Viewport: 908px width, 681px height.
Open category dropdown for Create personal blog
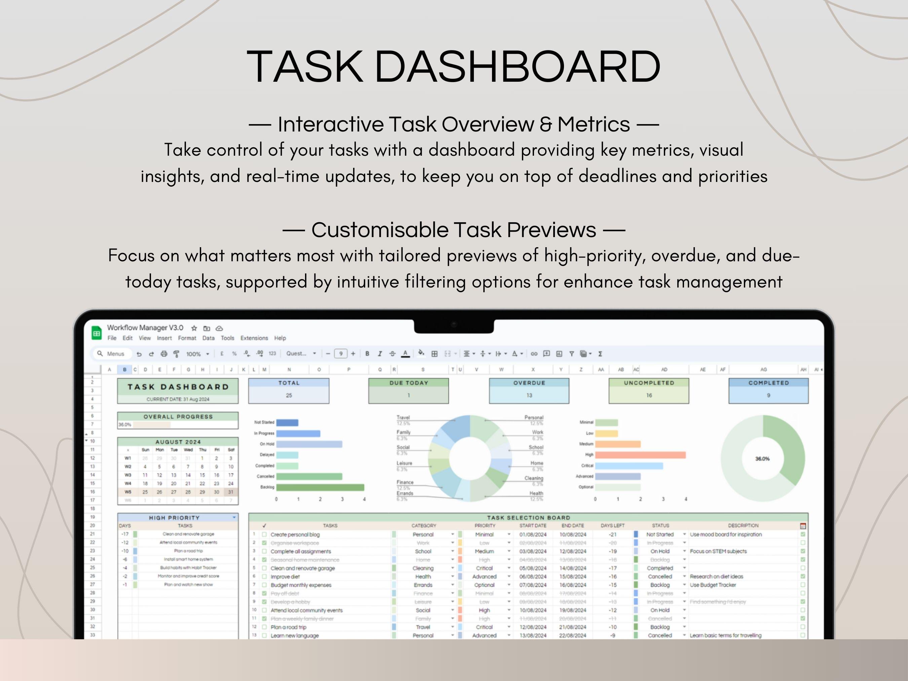point(453,534)
